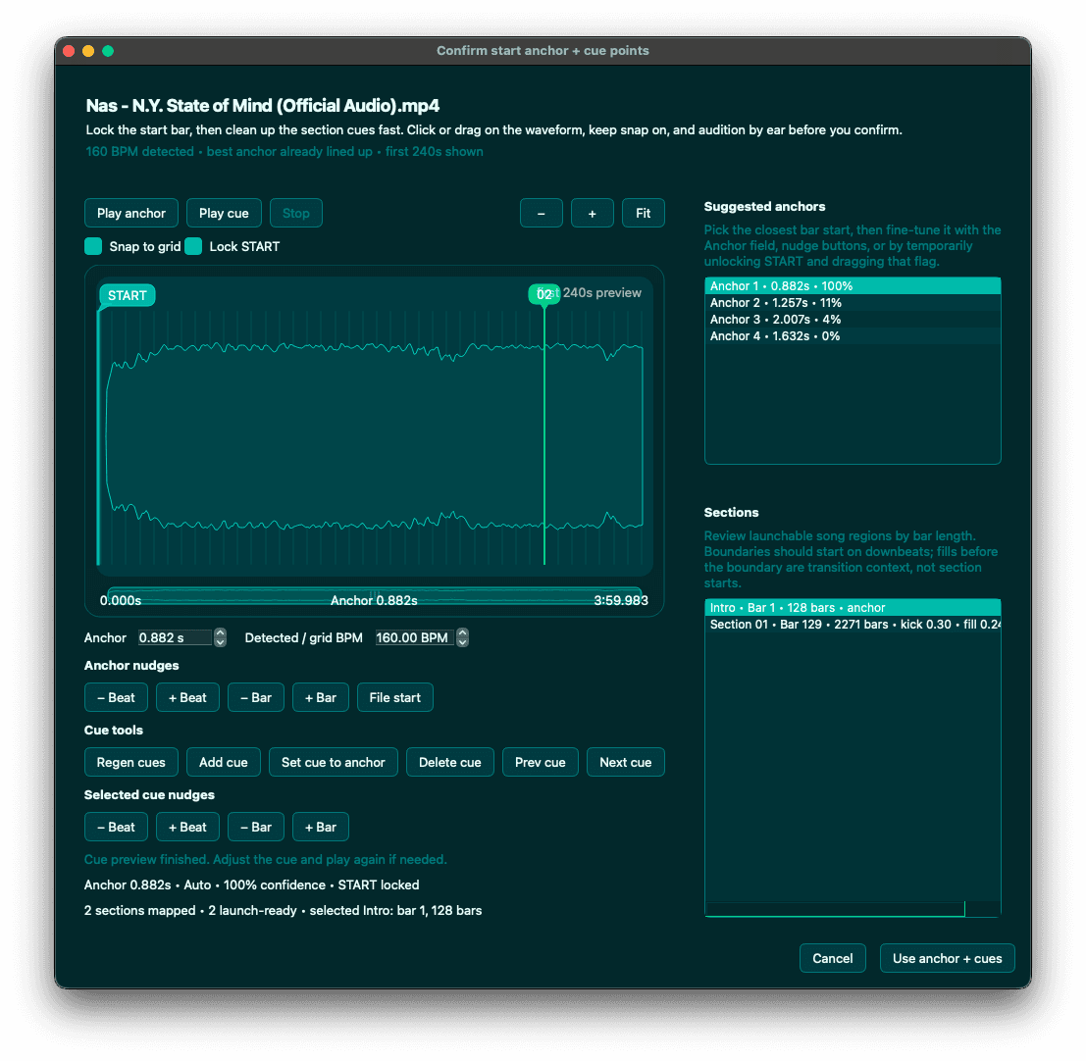Cancel the dialog
Image resolution: width=1086 pixels, height=1061 pixels.
[x=833, y=959]
